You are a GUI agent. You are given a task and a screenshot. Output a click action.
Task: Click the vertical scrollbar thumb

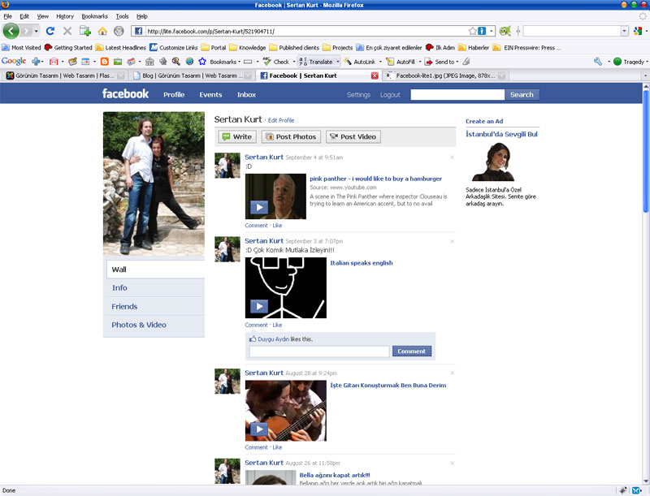pos(645,152)
